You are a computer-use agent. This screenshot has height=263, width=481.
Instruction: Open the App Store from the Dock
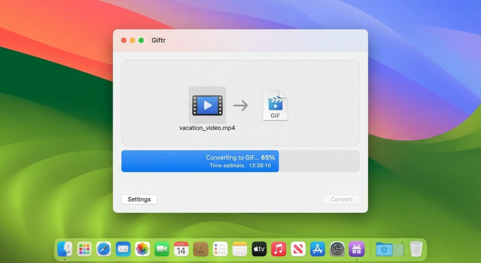pyautogui.click(x=317, y=249)
